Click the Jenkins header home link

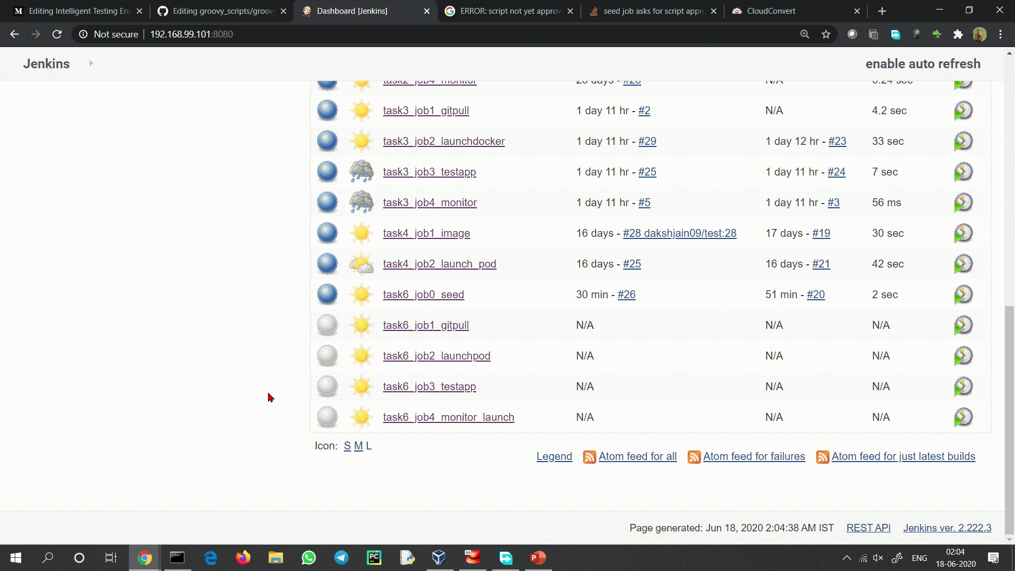point(46,63)
